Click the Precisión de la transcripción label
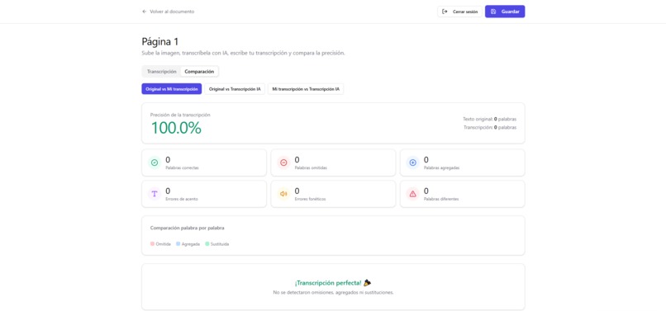666x311 pixels. [180, 115]
